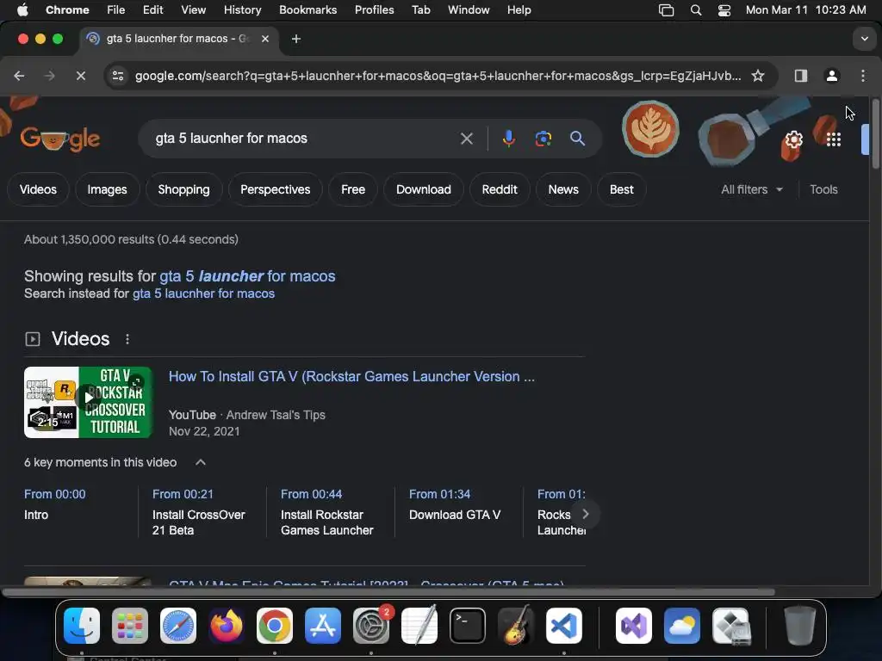Open How To Install GTA V video link
The width and height of the screenshot is (882, 661).
coord(351,377)
